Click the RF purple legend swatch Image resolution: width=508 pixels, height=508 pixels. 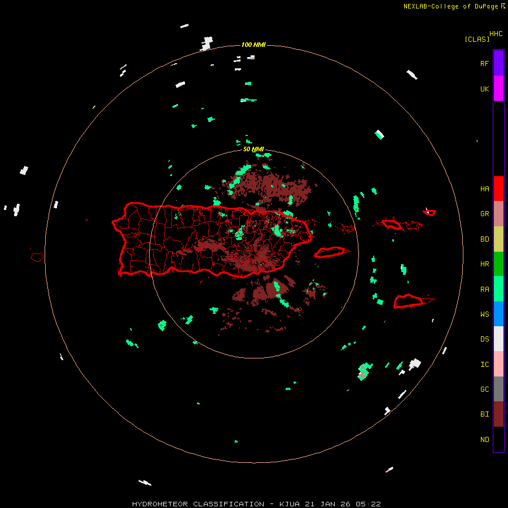(x=498, y=63)
